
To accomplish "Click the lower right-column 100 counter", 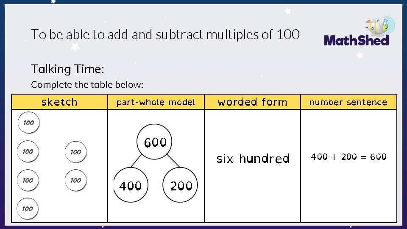I will tap(76, 180).
